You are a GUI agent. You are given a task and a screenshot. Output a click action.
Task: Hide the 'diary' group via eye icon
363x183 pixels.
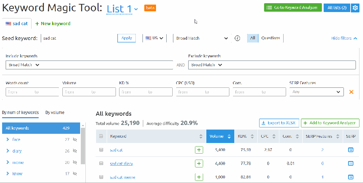pos(75,151)
